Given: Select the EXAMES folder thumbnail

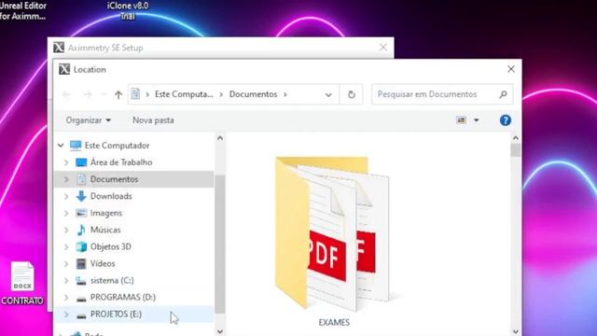Looking at the screenshot, I should point(334,233).
